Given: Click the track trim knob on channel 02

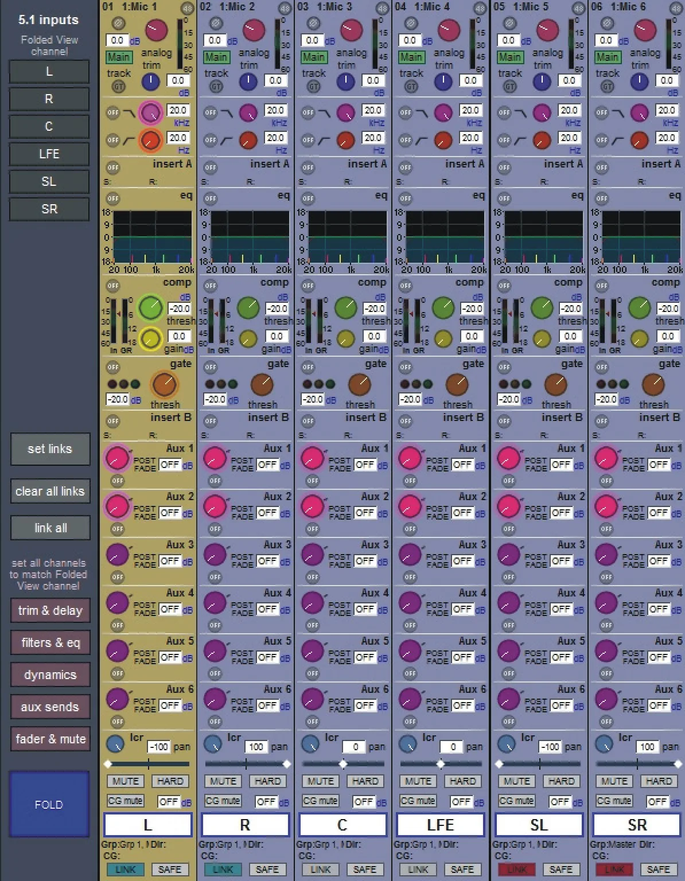Looking at the screenshot, I should coord(248,81).
